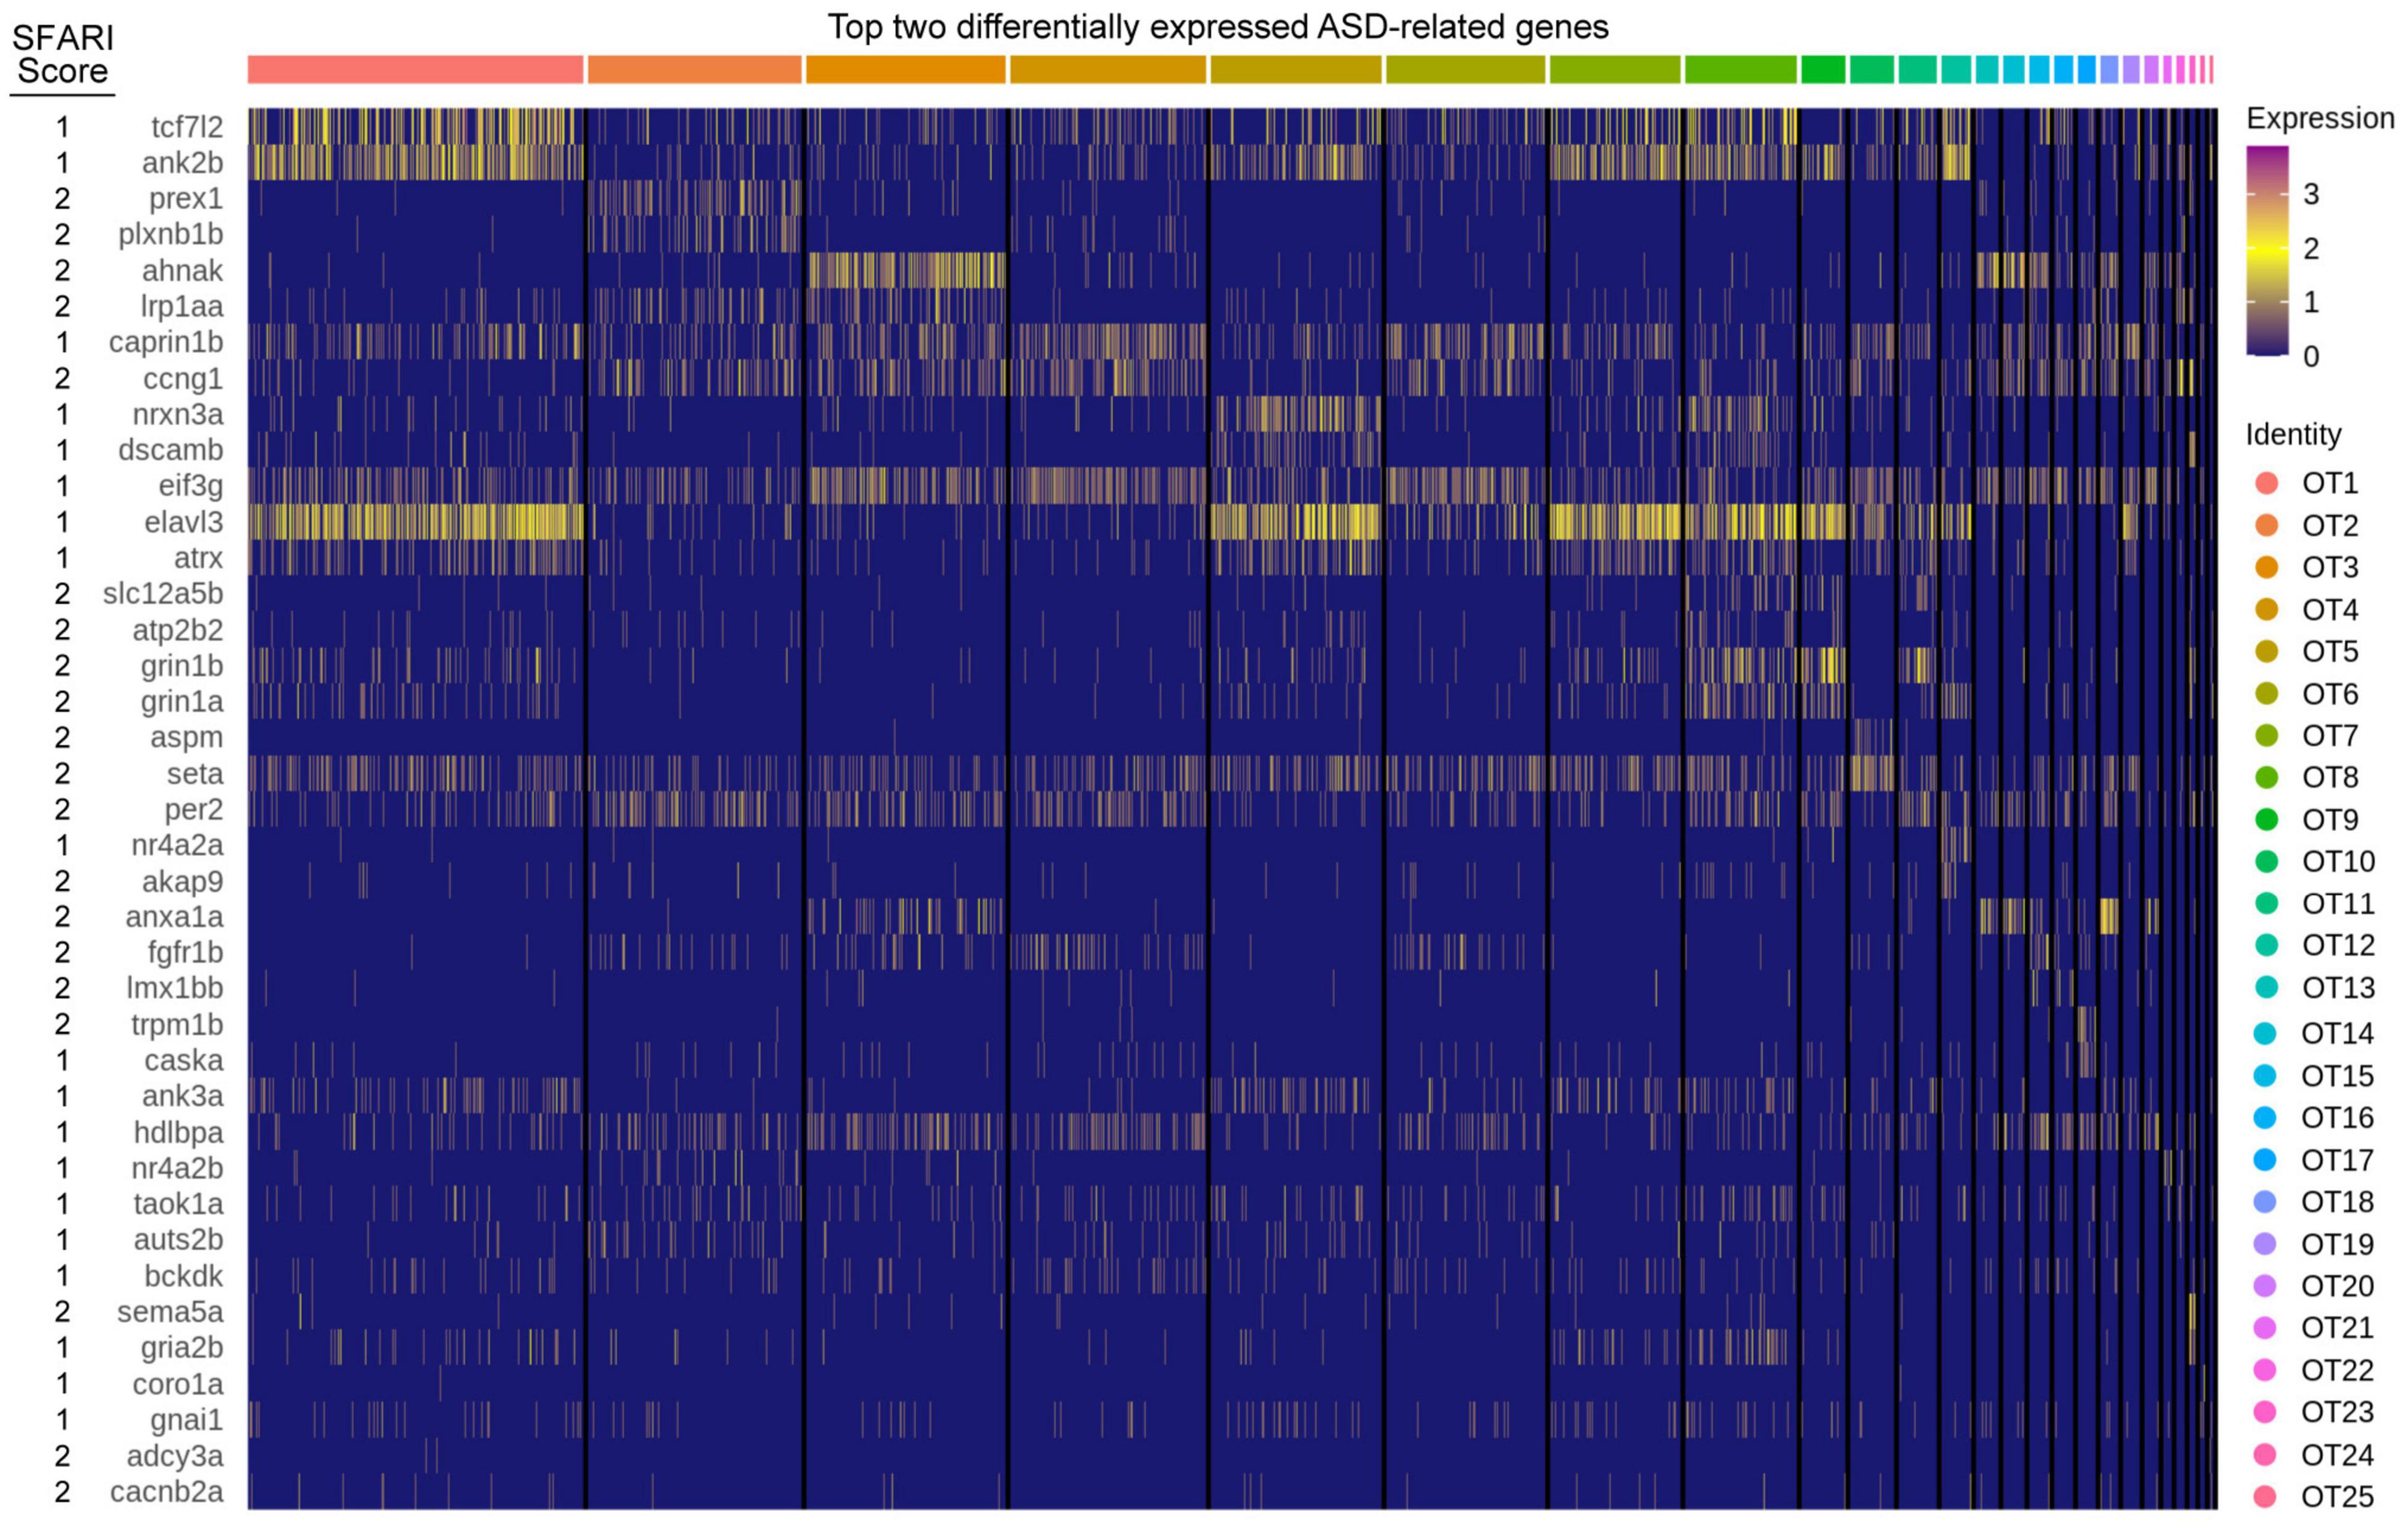Click the OT22 legend label

pyautogui.click(x=2338, y=1369)
